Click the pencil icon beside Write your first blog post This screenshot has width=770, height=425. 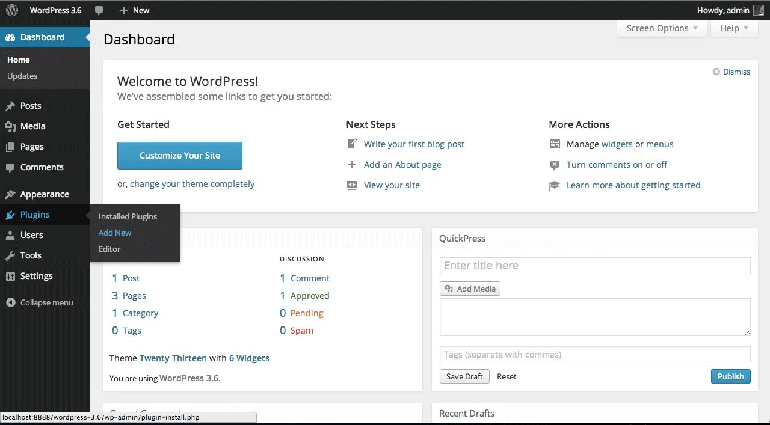click(352, 144)
